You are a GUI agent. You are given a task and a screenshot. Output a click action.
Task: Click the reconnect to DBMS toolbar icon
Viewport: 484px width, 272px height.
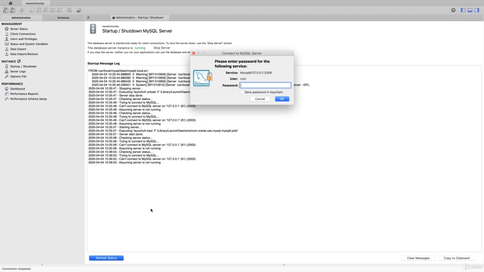coord(79,10)
